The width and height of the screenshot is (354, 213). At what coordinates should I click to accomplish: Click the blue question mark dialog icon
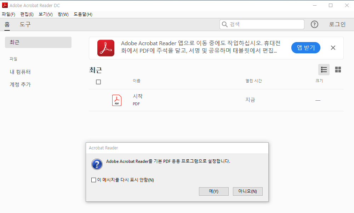coord(97,164)
